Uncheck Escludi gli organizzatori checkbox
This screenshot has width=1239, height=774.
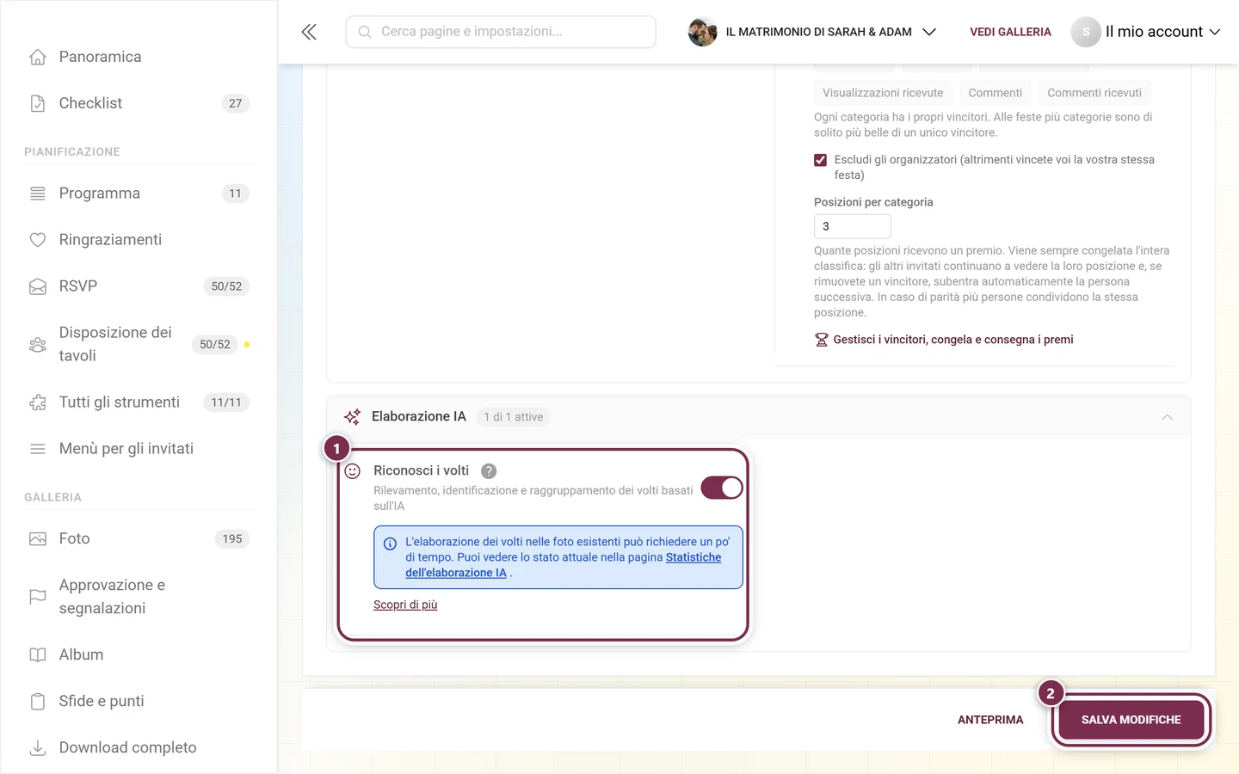(820, 160)
